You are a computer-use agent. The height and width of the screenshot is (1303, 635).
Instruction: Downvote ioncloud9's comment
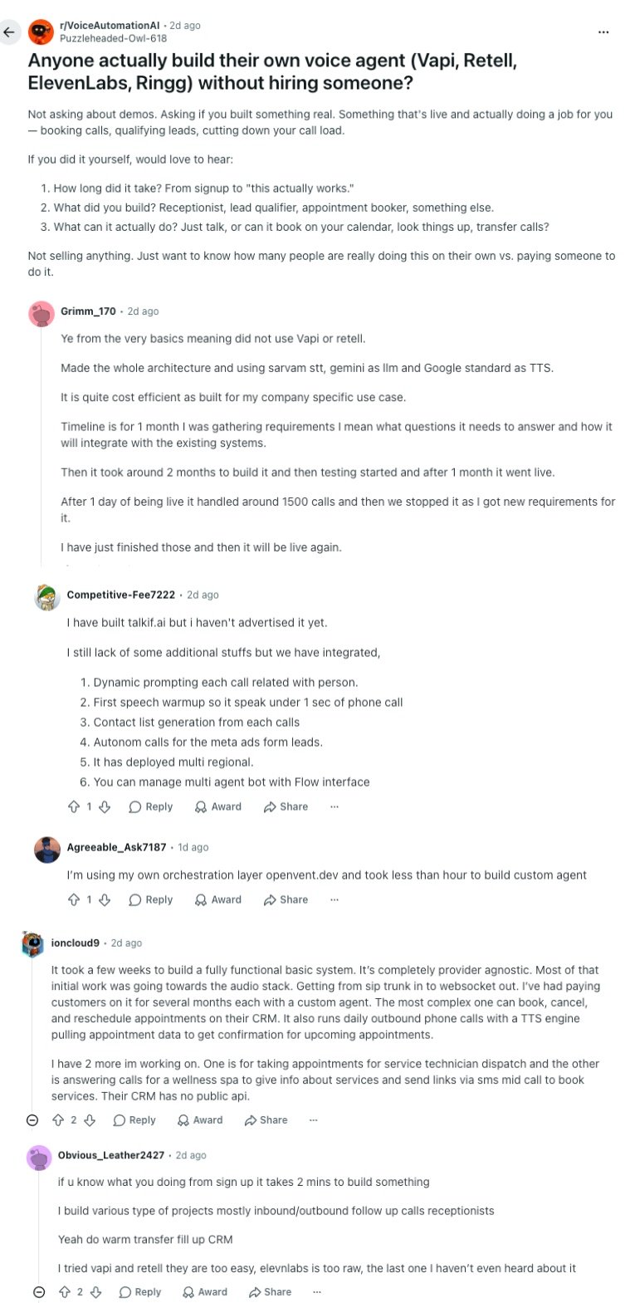(x=90, y=1119)
